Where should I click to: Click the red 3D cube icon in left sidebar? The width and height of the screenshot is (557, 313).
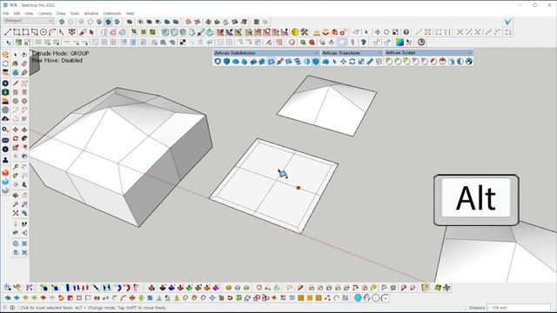(5, 173)
